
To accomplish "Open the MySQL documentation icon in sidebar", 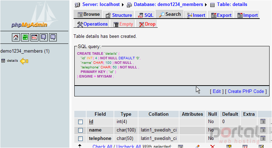I will click(53, 37).
